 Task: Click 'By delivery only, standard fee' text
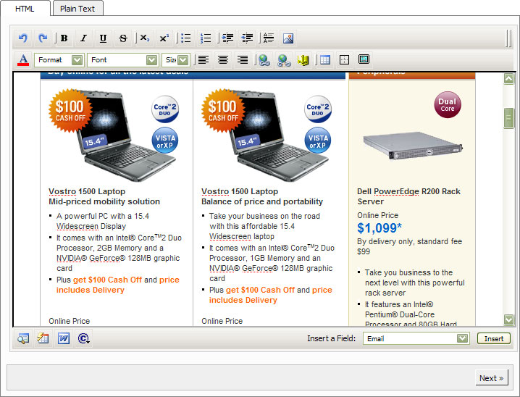[410, 241]
